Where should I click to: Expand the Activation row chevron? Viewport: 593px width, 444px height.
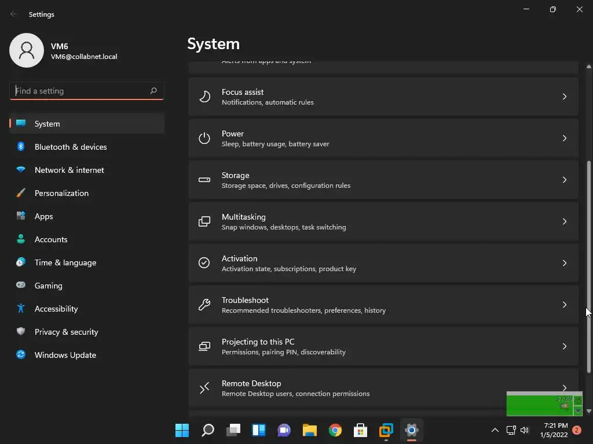pos(564,263)
